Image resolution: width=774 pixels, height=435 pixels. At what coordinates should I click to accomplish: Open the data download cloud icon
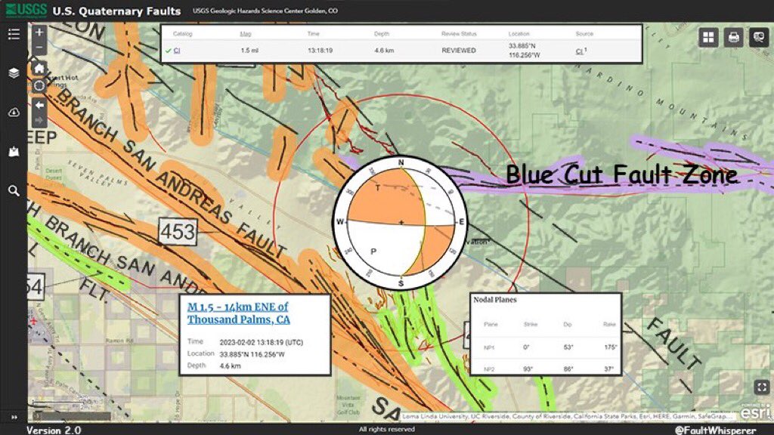14,113
